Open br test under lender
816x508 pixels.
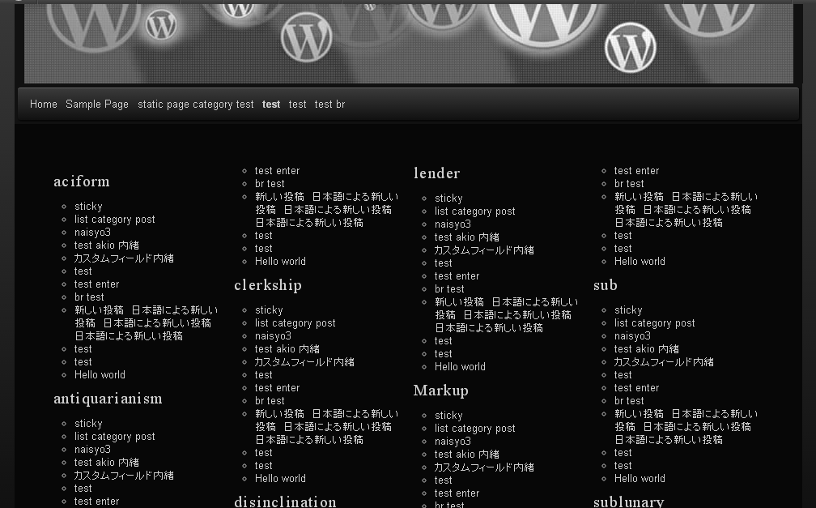pyautogui.click(x=449, y=288)
